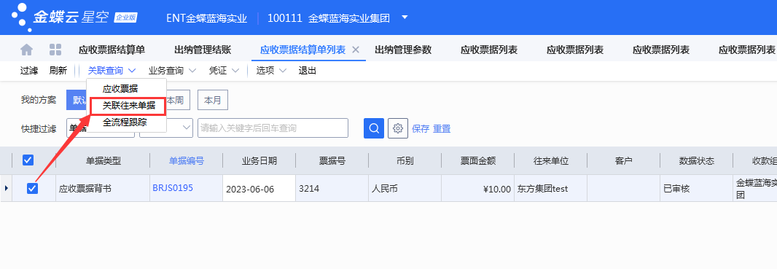
Task: Uncheck the BRJS0195 row checkbox
Action: click(x=32, y=188)
